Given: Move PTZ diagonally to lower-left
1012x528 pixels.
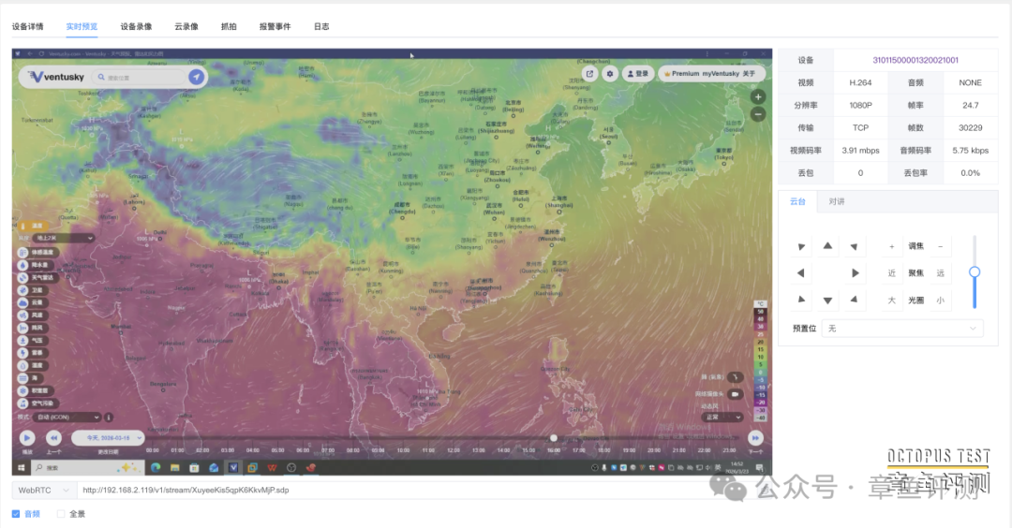Looking at the screenshot, I should point(801,300).
